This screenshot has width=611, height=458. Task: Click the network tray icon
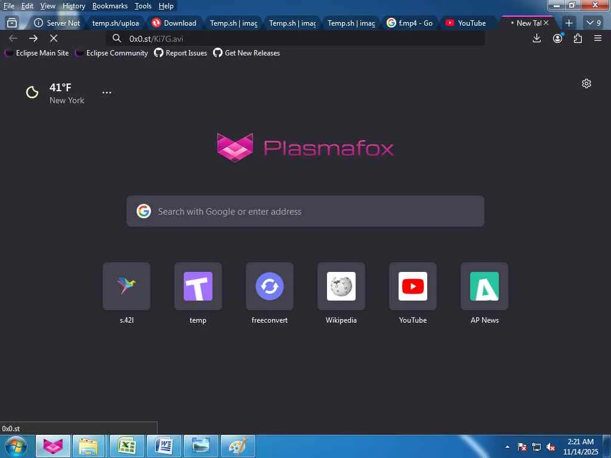536,447
